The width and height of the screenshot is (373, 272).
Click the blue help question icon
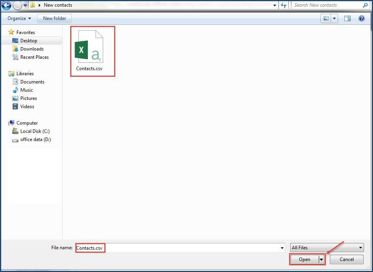[361, 18]
